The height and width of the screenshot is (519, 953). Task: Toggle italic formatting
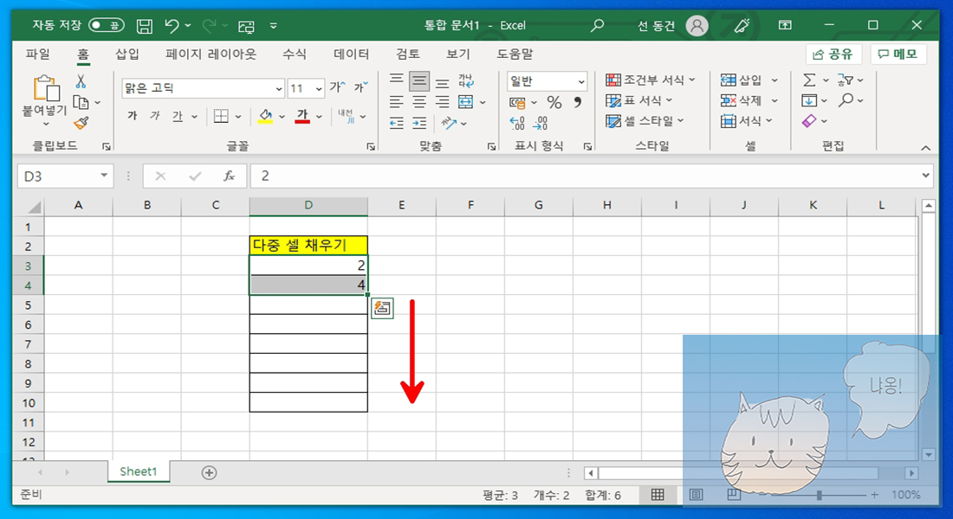coord(155,116)
